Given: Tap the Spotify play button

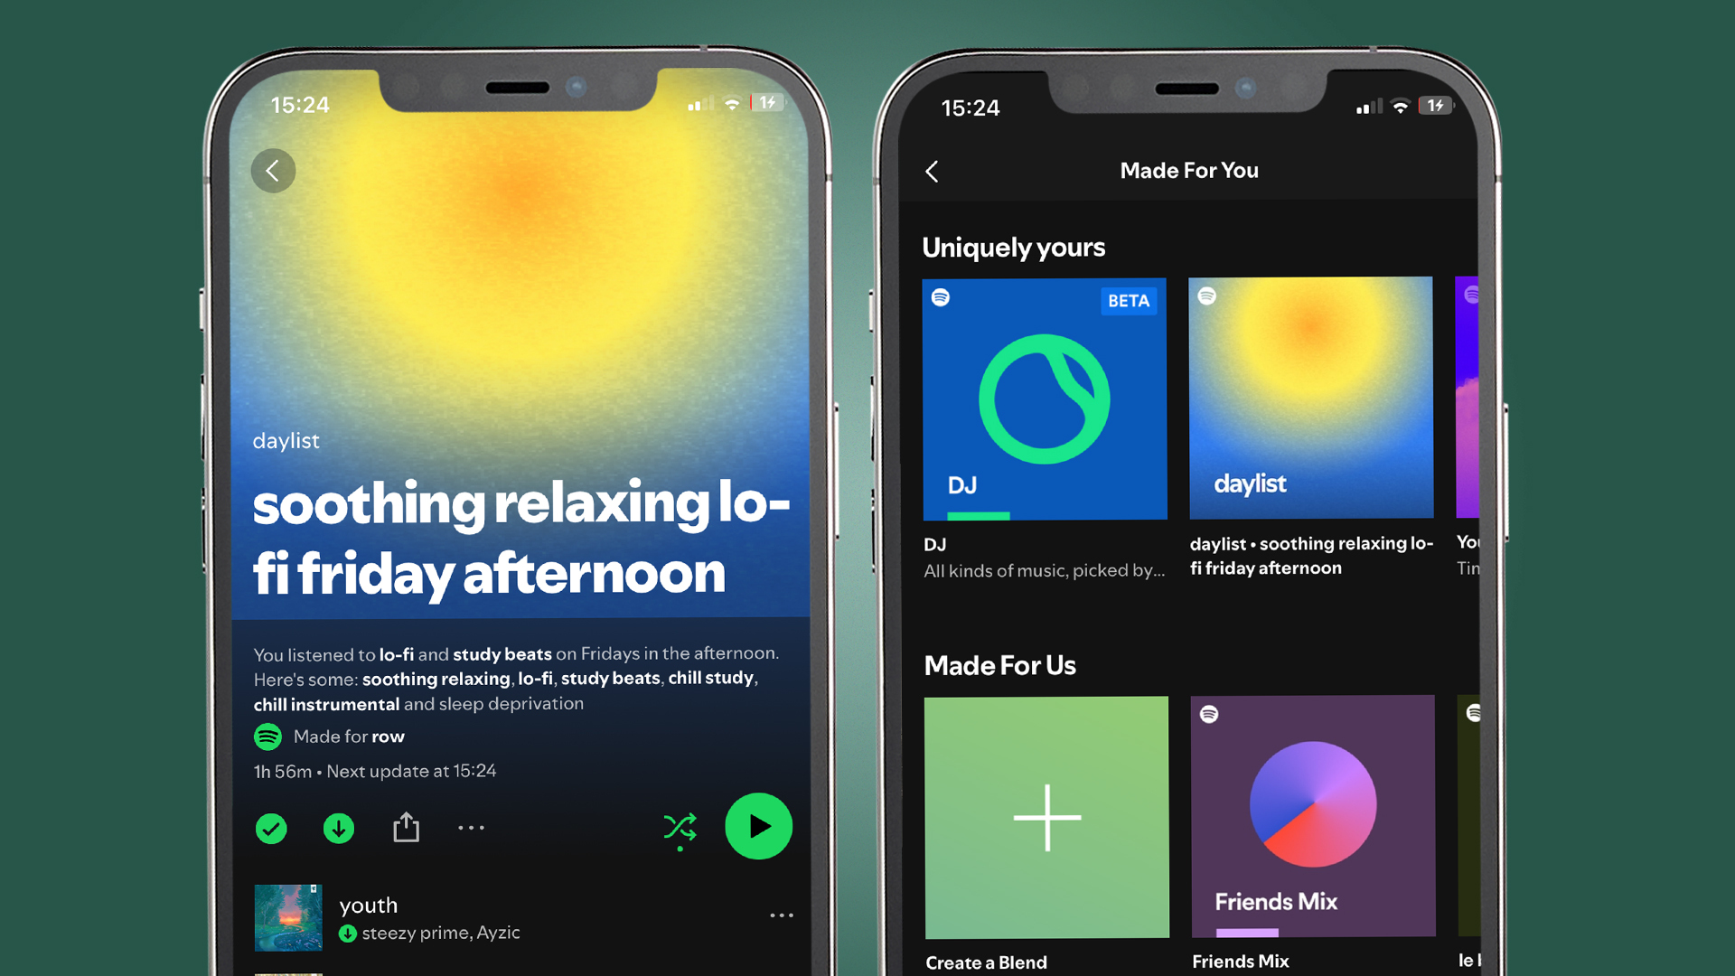Looking at the screenshot, I should click(756, 827).
